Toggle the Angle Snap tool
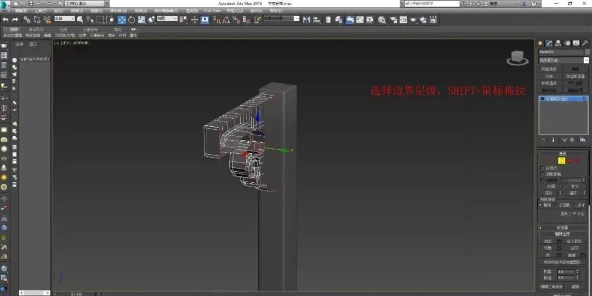This screenshot has width=592, height=296. 226,20
